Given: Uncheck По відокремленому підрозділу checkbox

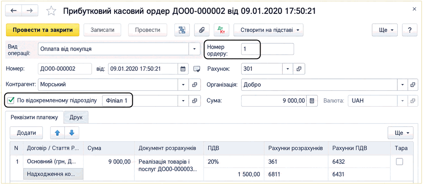Looking at the screenshot, I should pos(11,100).
